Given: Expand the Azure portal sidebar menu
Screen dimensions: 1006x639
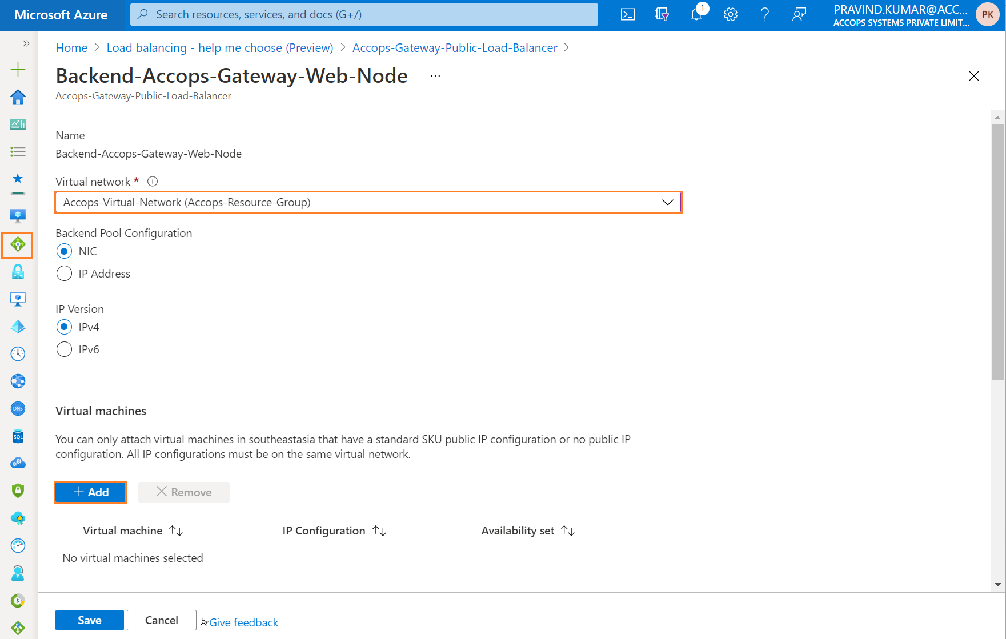Looking at the screenshot, I should click(x=26, y=43).
